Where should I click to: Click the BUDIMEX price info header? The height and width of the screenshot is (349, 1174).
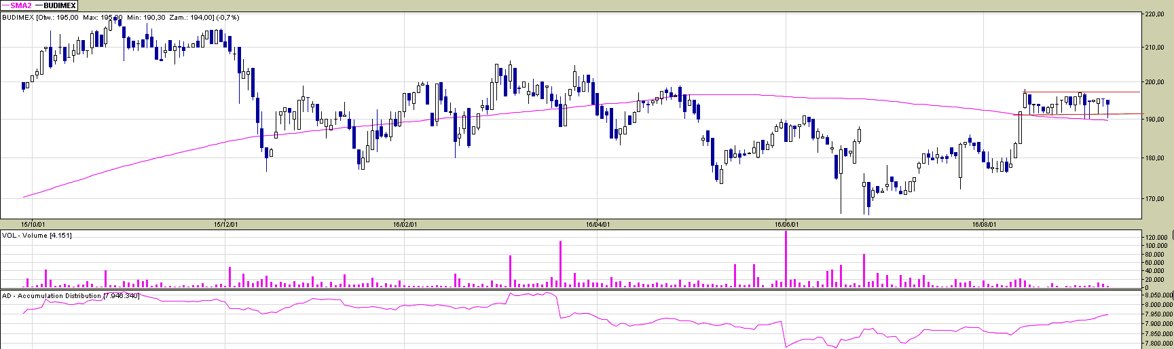point(120,18)
